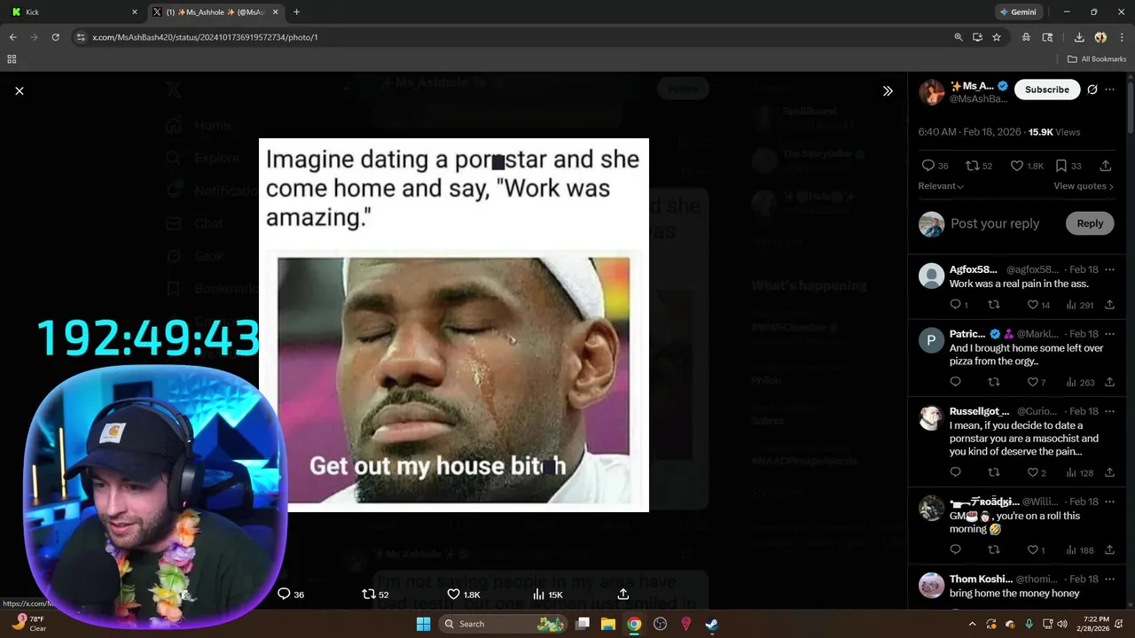The width and height of the screenshot is (1135, 638).
Task: Reply to Patric's pizza comment
Action: coord(955,382)
